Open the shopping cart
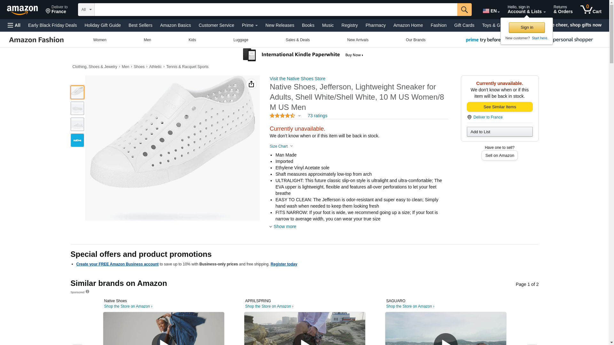The height and width of the screenshot is (345, 614). click(591, 10)
